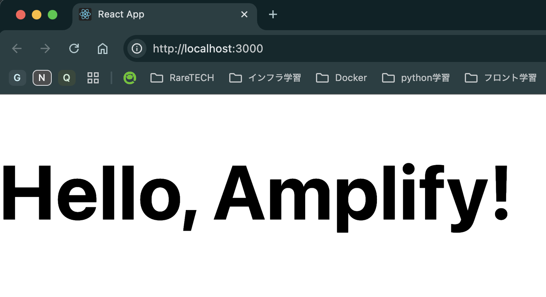Click the yellow minimize traffic light
The height and width of the screenshot is (297, 546).
37,14
